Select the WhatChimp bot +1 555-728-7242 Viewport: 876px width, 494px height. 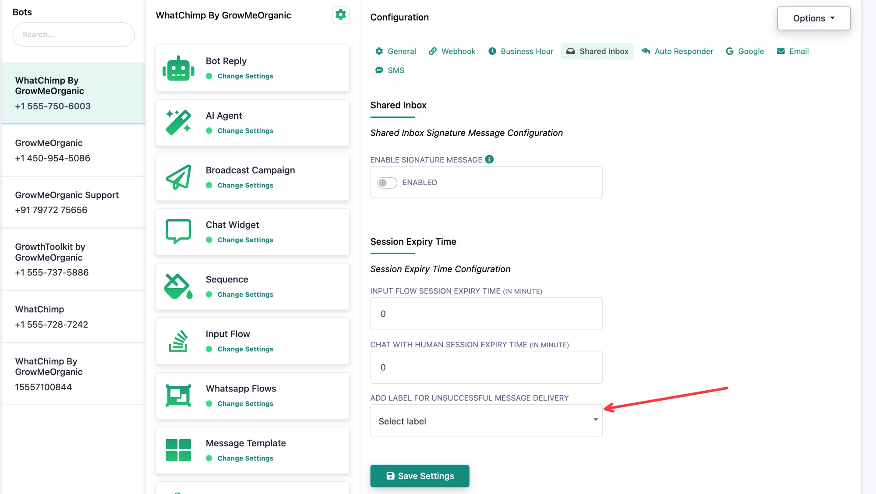pos(74,317)
